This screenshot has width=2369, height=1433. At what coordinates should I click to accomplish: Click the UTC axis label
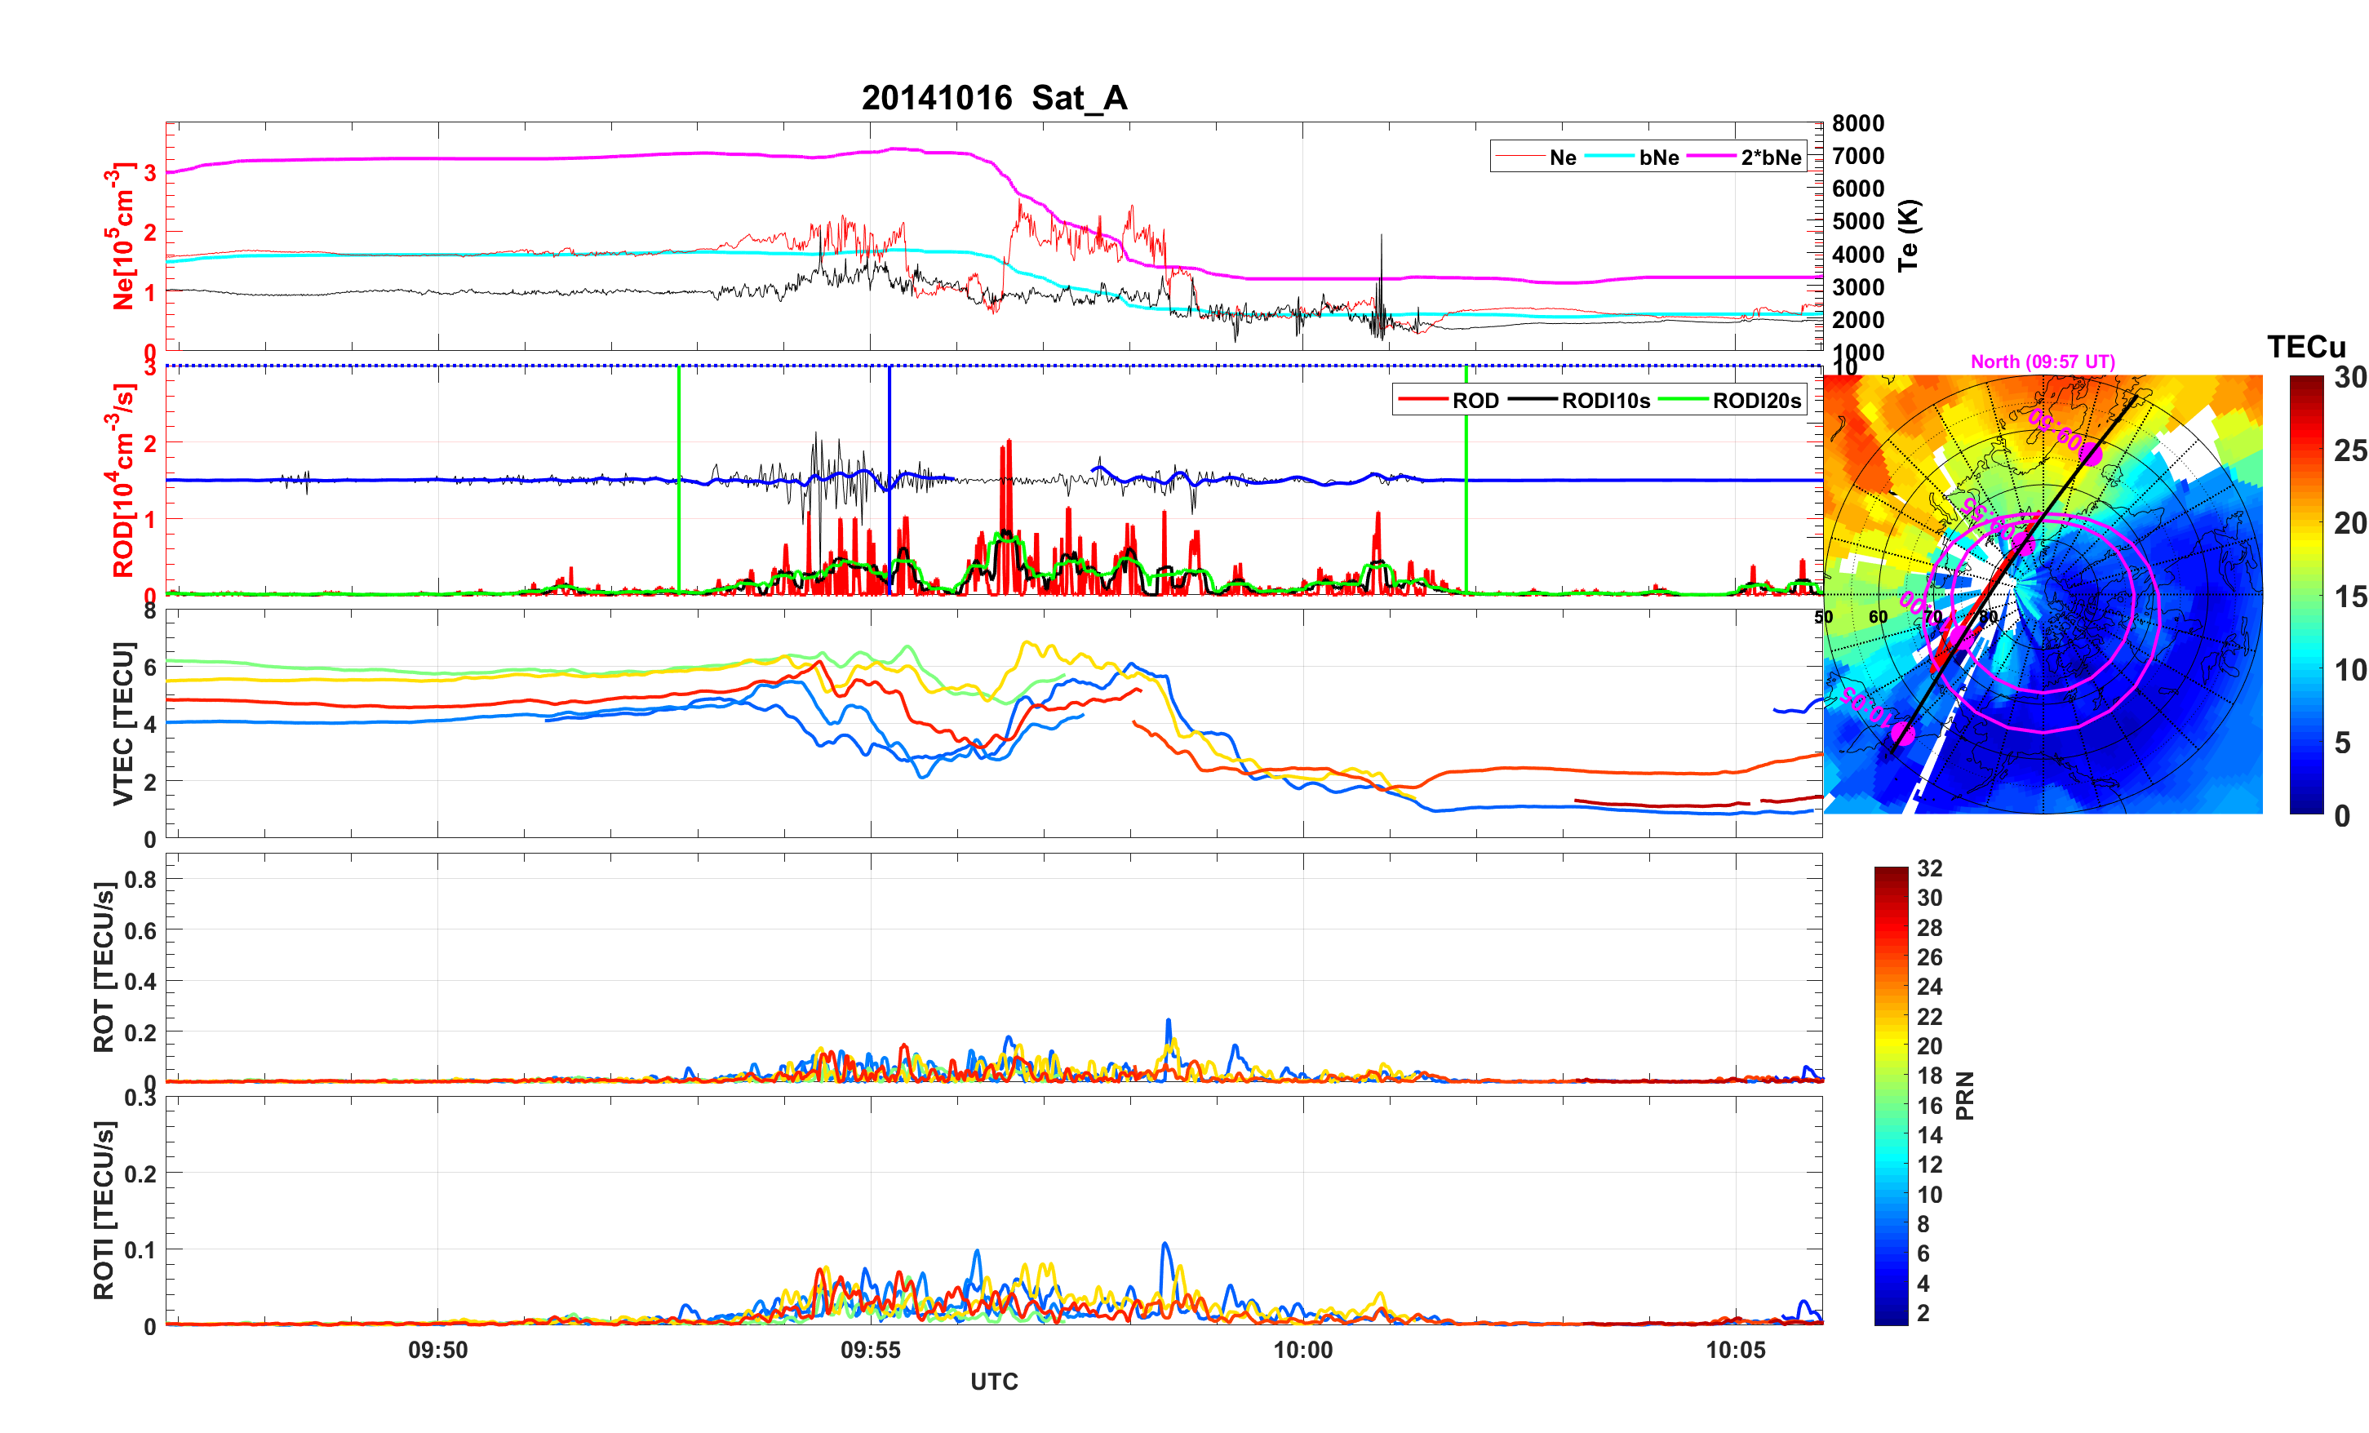(994, 1382)
